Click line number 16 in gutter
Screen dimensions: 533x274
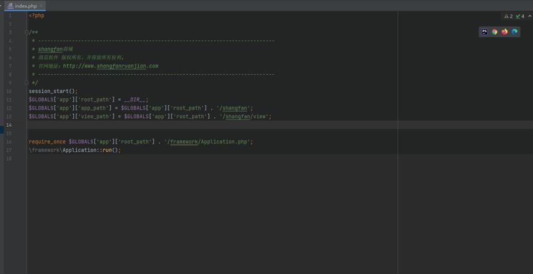pos(9,142)
